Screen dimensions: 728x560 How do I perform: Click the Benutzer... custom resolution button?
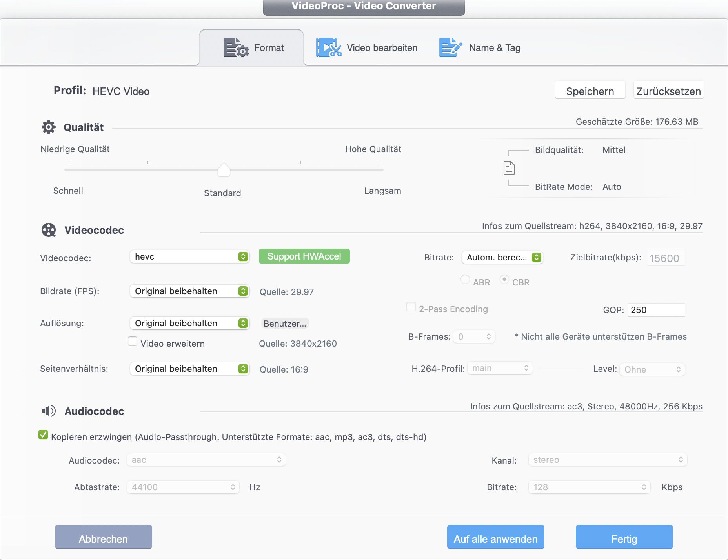pos(285,324)
